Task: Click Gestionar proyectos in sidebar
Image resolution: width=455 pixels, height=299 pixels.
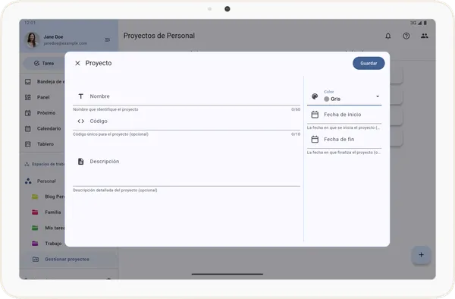Action: [69, 260]
